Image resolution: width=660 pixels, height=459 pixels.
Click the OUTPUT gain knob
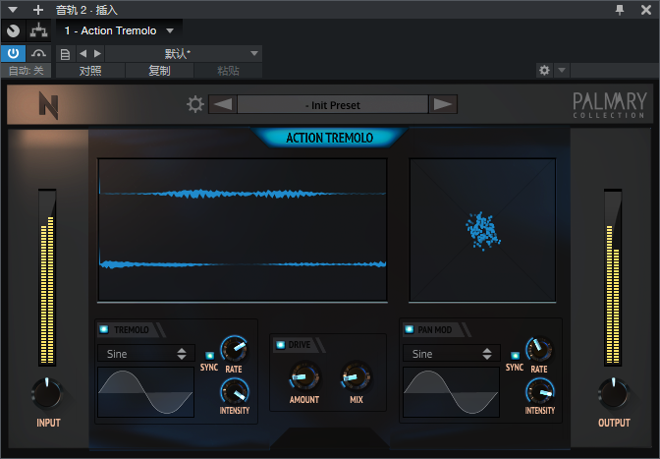613,394
